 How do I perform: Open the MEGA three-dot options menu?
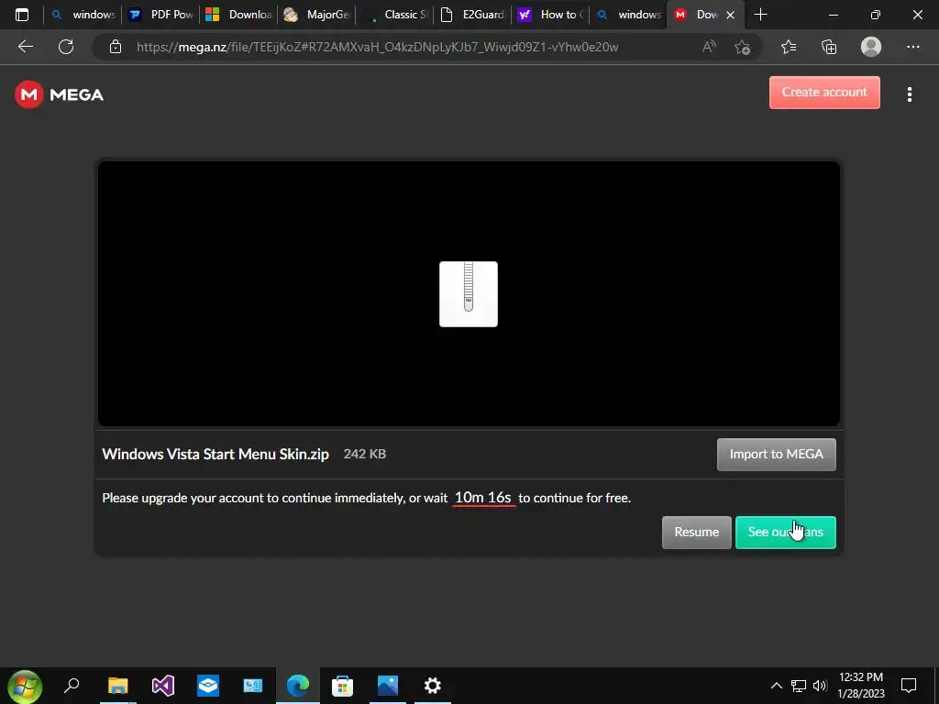[909, 94]
